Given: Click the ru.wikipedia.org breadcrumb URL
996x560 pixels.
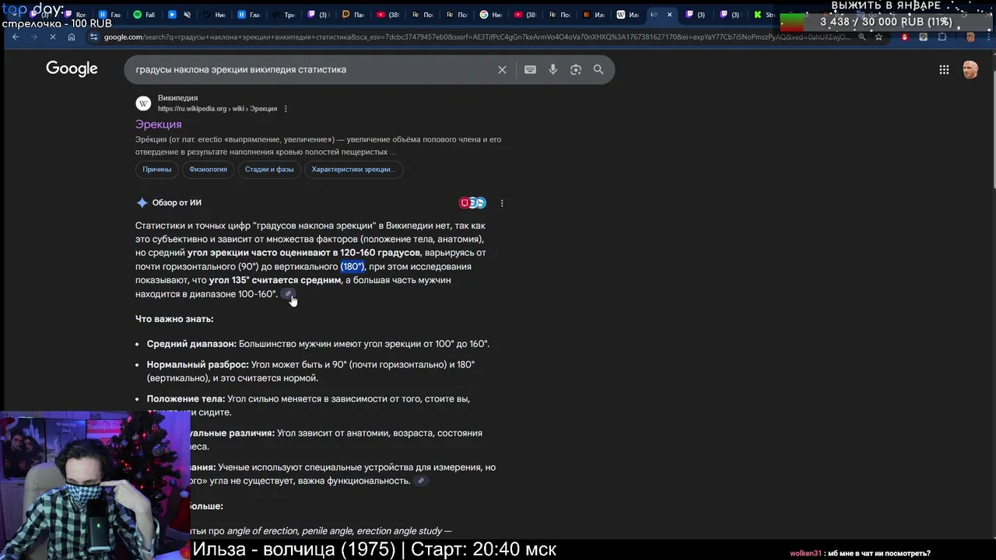Looking at the screenshot, I should pyautogui.click(x=217, y=109).
